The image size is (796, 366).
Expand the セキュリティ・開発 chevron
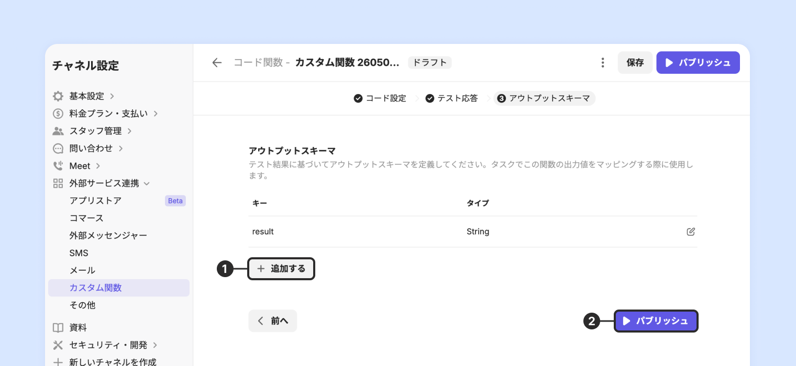coord(155,345)
